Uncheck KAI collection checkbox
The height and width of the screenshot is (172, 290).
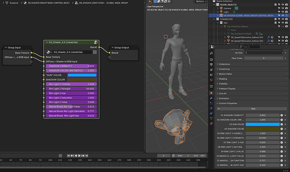click(x=275, y=23)
